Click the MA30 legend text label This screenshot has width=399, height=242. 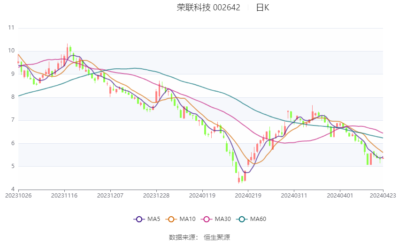(x=222, y=219)
